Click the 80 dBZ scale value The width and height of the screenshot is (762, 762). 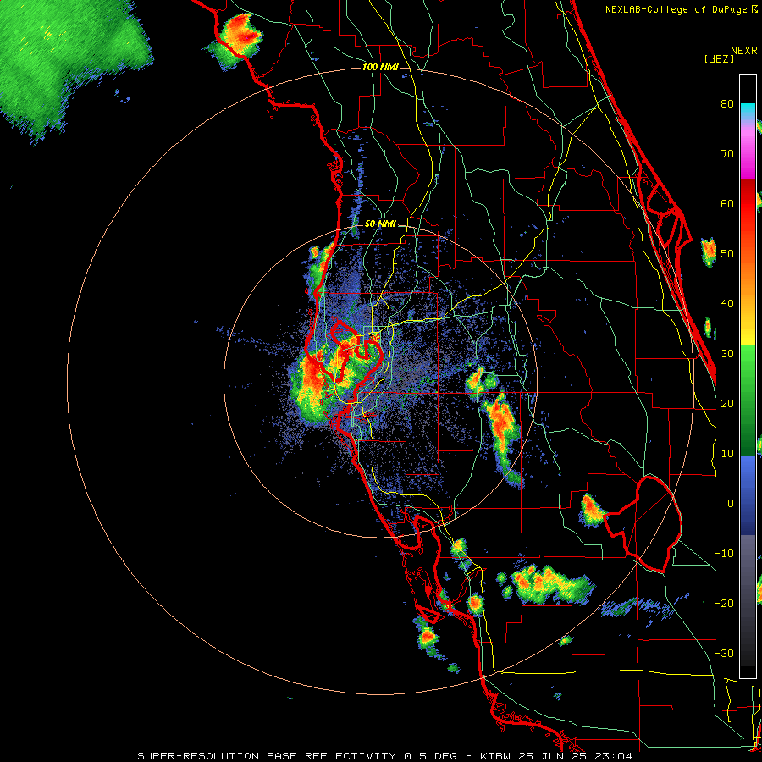pyautogui.click(x=727, y=103)
